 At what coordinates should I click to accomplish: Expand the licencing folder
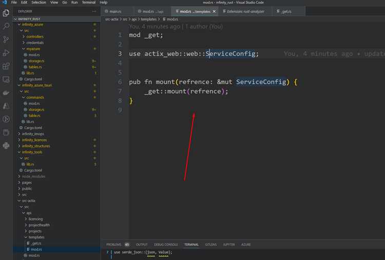pos(26,219)
